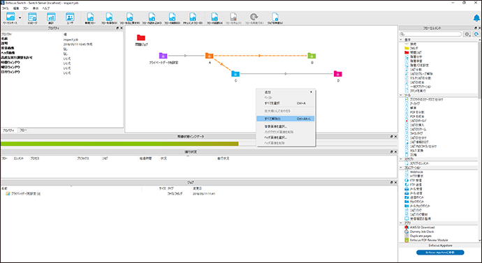
Task: Click the Messages toolbar icon
Action: tap(32, 18)
